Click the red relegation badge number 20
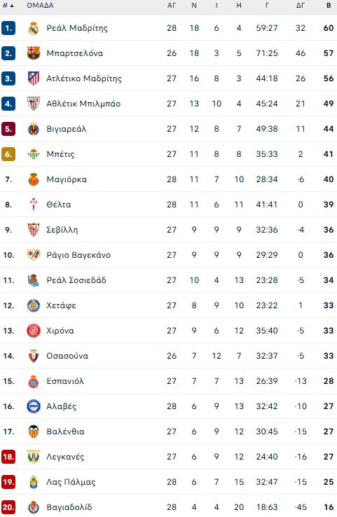This screenshot has width=337, height=517. [8, 507]
